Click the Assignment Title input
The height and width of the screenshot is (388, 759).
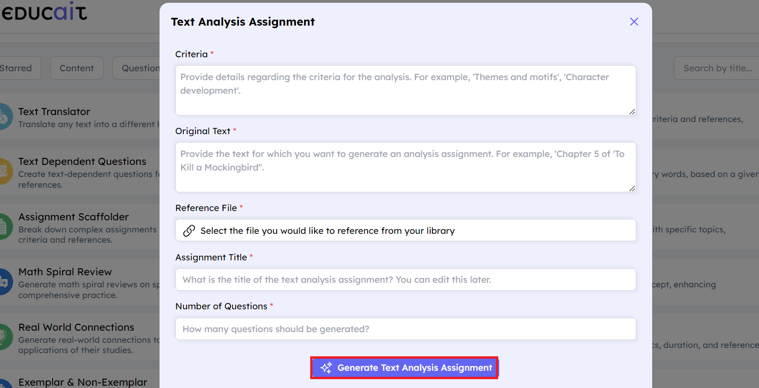point(405,279)
